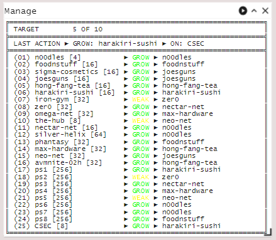
Task: Click green GROW status on silver-helix row
Action: [141, 135]
